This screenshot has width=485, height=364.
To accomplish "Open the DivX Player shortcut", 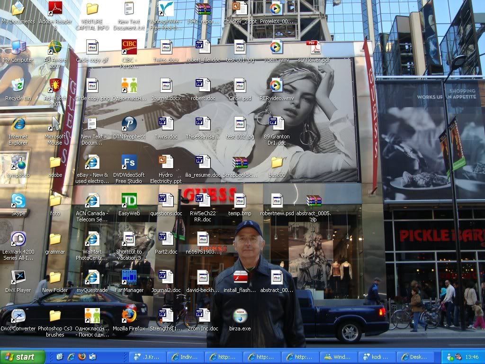I will pyautogui.click(x=18, y=278).
